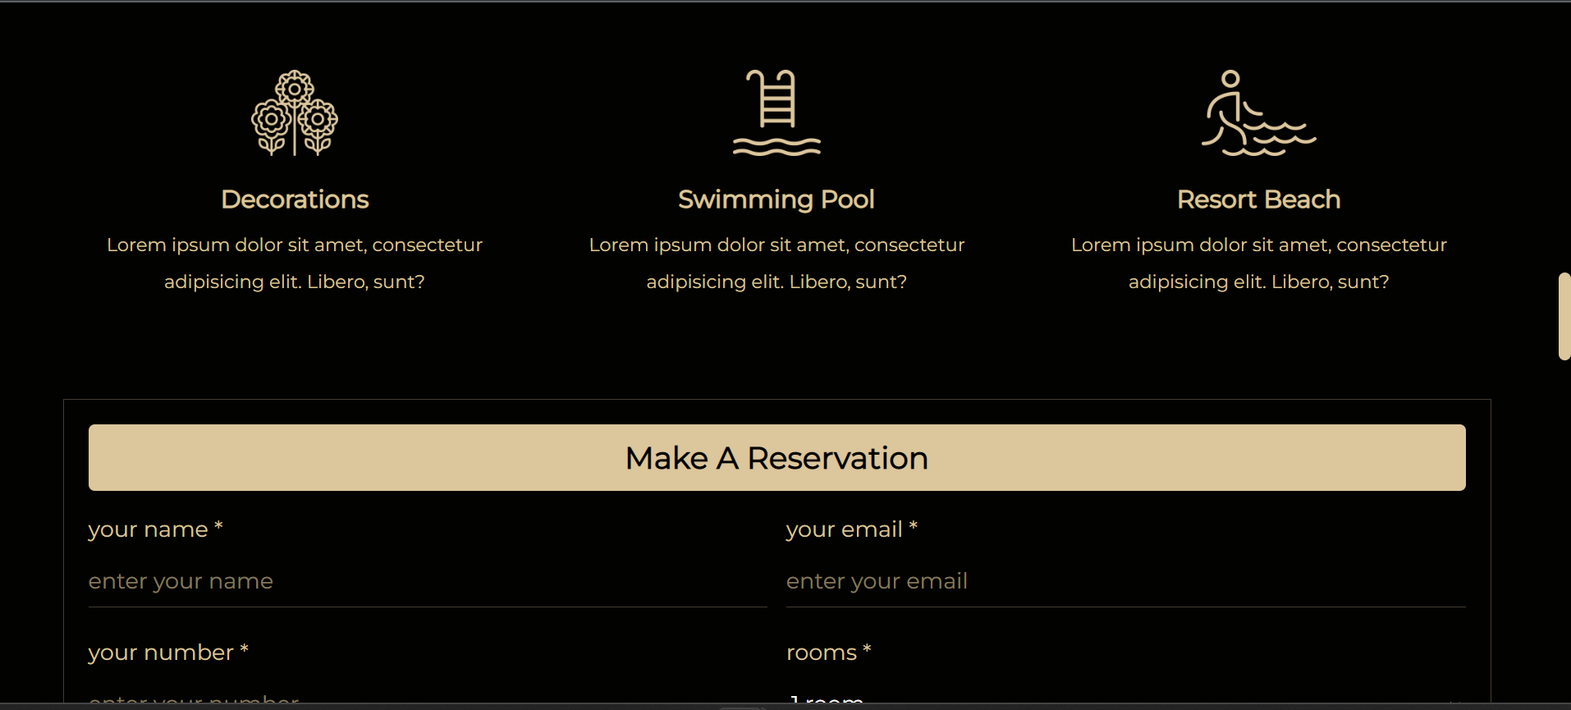The width and height of the screenshot is (1571, 710).
Task: Select the Decorations heading
Action: 295,199
